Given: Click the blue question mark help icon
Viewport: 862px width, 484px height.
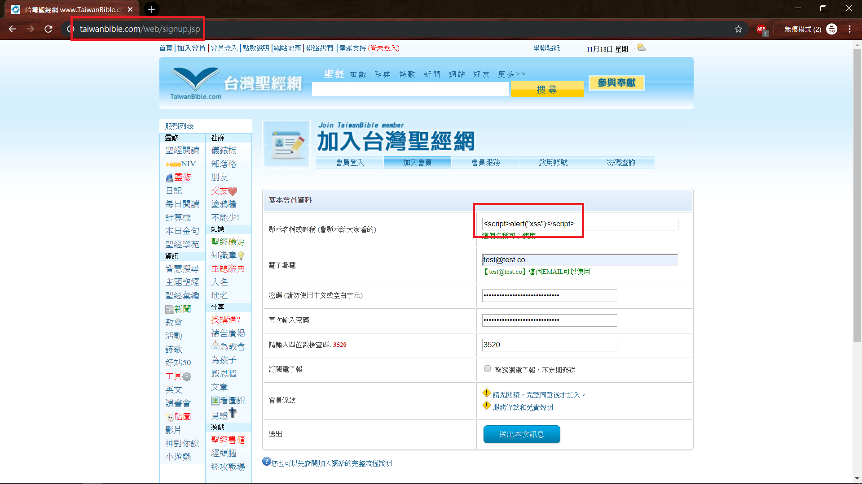Looking at the screenshot, I should (x=266, y=462).
